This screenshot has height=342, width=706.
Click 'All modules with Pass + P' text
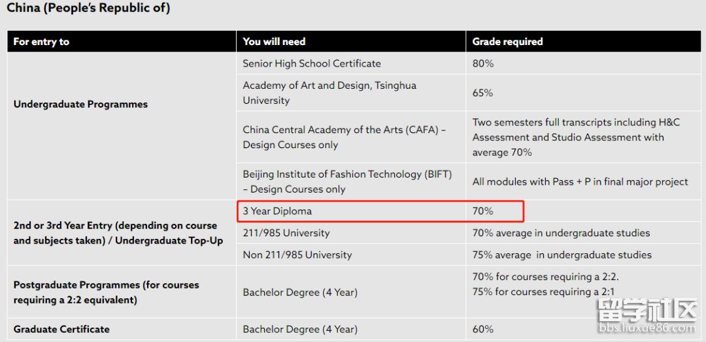(580, 181)
